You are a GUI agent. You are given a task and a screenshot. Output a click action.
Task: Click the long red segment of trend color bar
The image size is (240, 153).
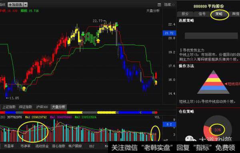click(x=45, y=113)
